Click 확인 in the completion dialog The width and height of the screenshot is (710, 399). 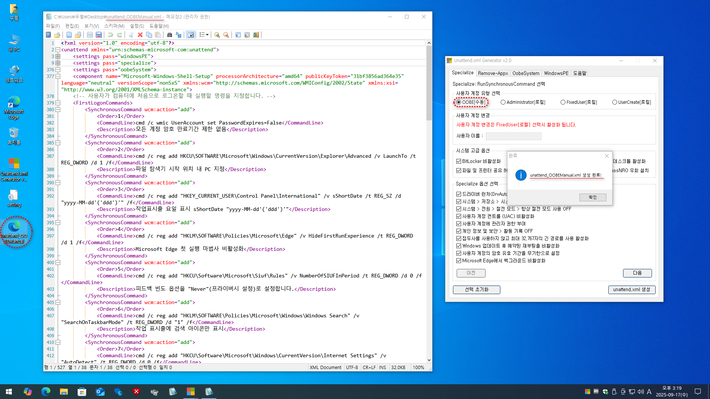(x=592, y=197)
